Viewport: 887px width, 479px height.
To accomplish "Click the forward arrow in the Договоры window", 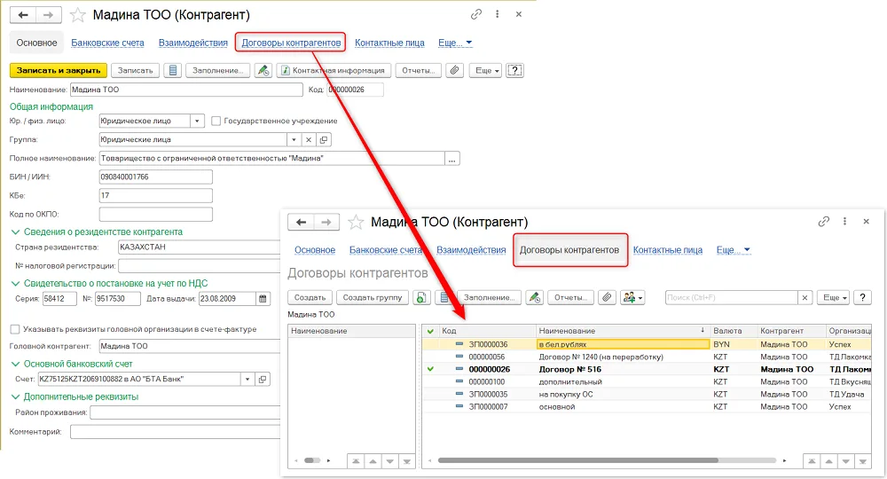I will tap(326, 223).
